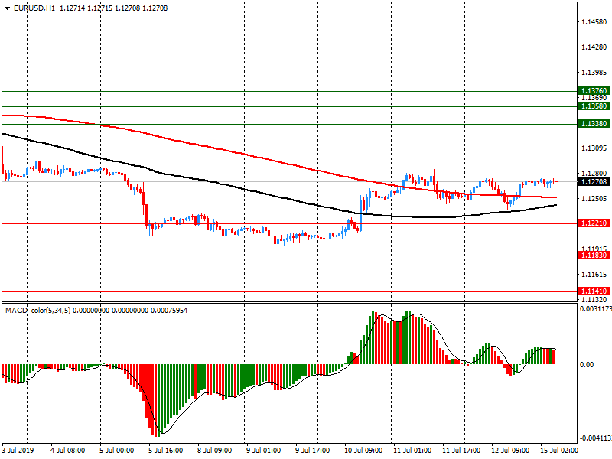Click the 1.13985 price scale value

(x=594, y=72)
